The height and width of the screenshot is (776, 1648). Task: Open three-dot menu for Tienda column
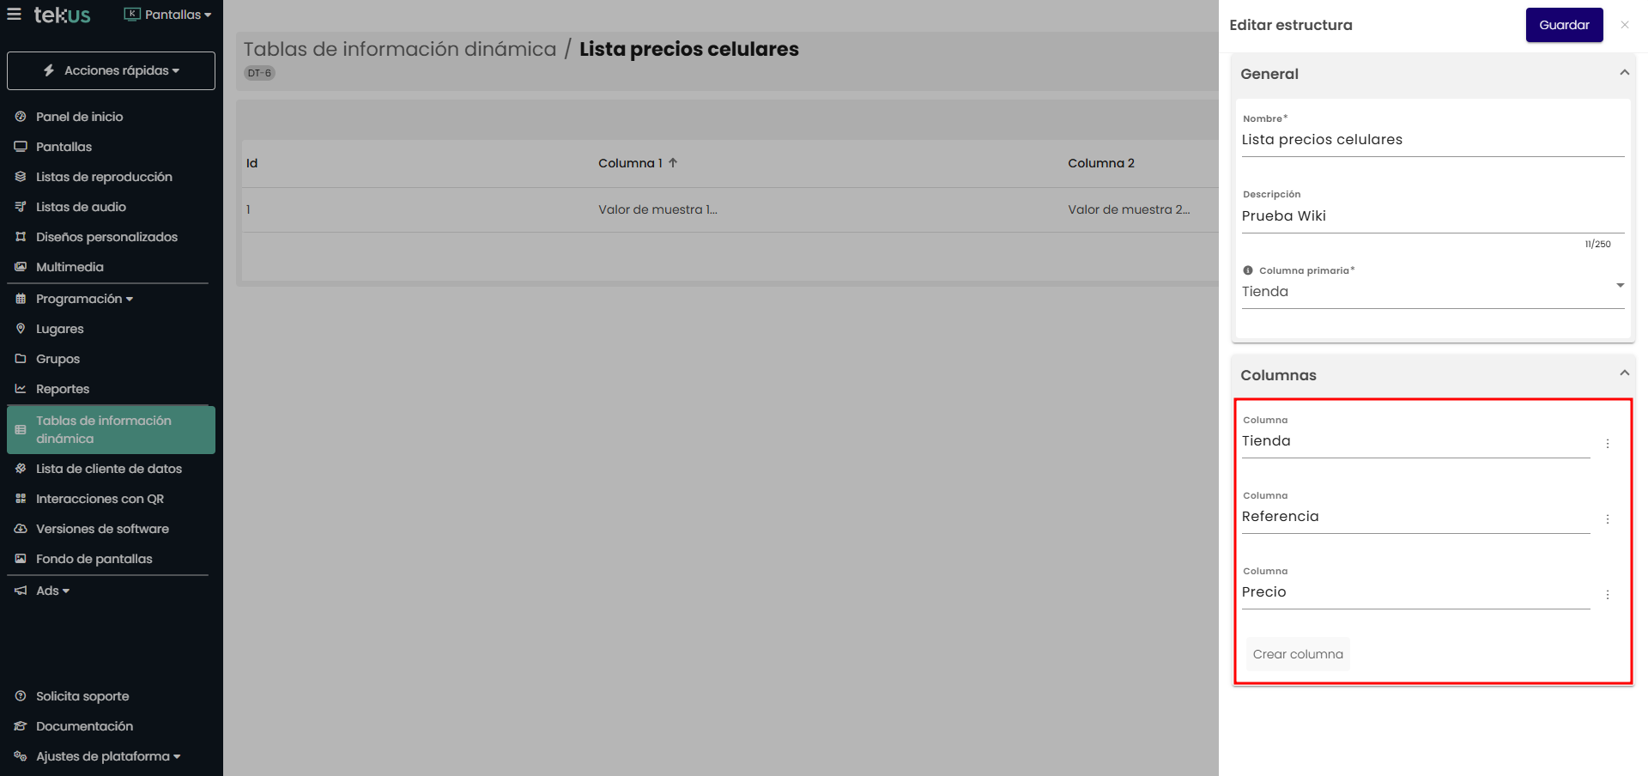click(x=1607, y=444)
